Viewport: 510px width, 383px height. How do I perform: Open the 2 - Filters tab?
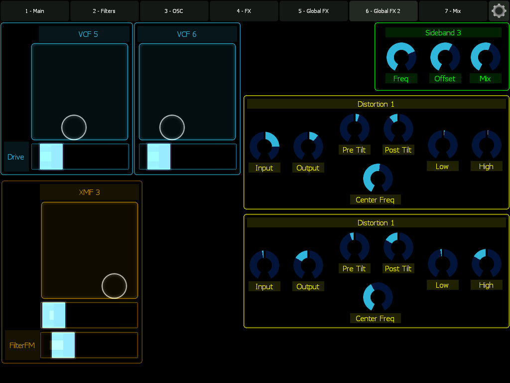(x=104, y=11)
